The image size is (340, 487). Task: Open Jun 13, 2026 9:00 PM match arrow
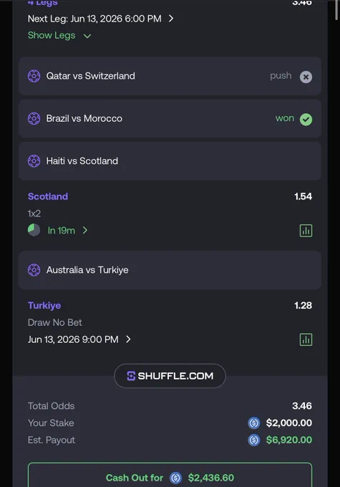(x=128, y=339)
